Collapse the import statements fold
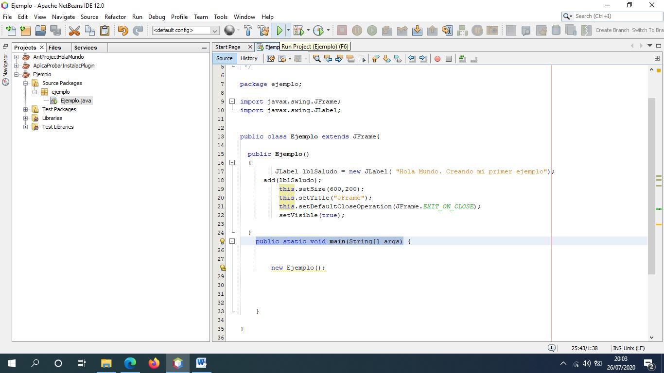Viewport: 664px width, 373px height. click(232, 102)
